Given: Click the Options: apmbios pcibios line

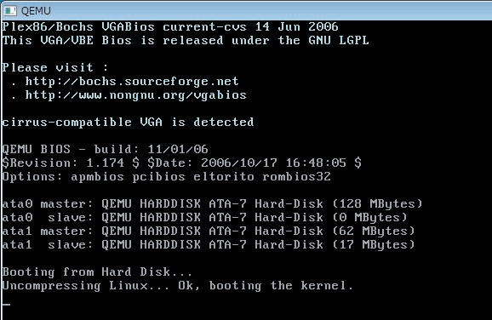Looking at the screenshot, I should coord(166,177).
